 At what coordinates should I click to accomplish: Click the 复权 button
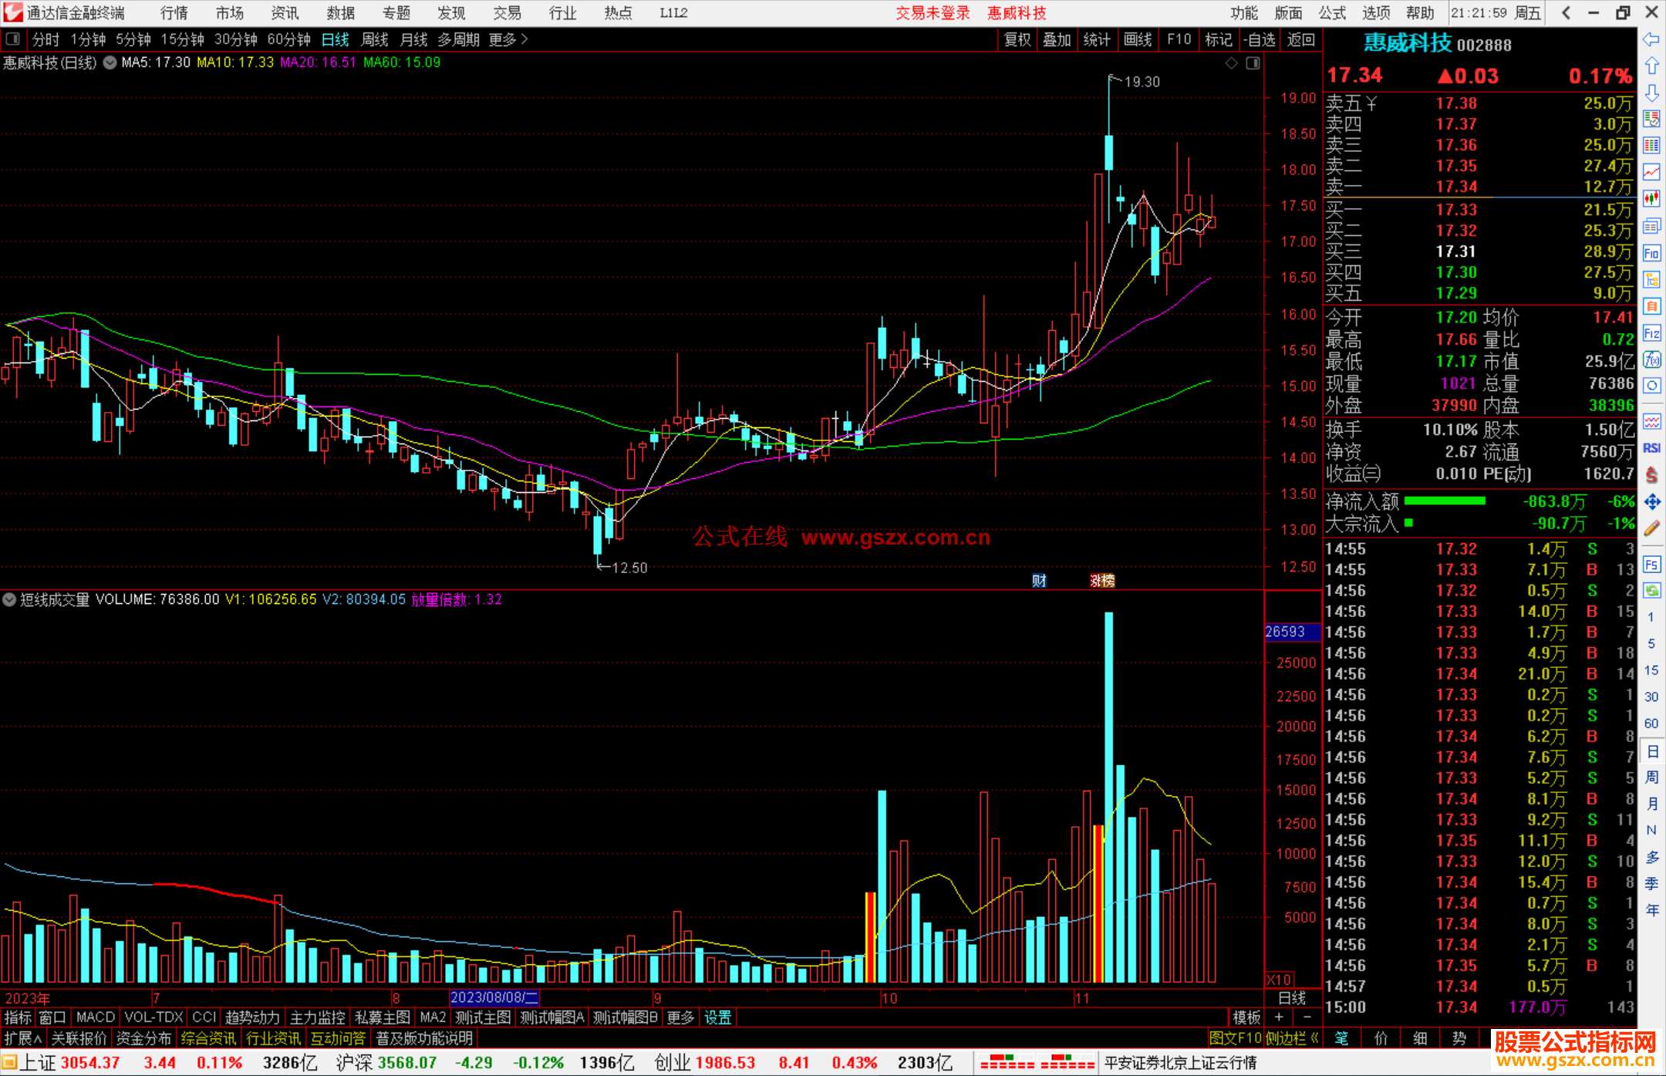click(x=1017, y=39)
